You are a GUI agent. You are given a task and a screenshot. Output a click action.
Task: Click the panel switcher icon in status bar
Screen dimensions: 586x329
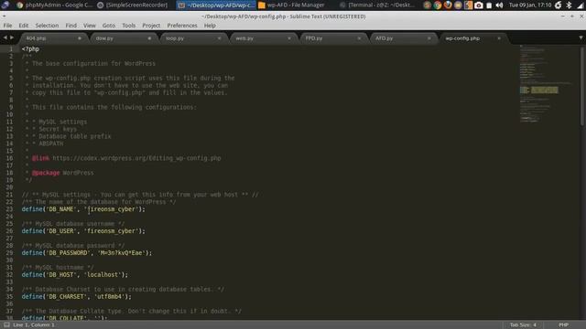[6, 325]
